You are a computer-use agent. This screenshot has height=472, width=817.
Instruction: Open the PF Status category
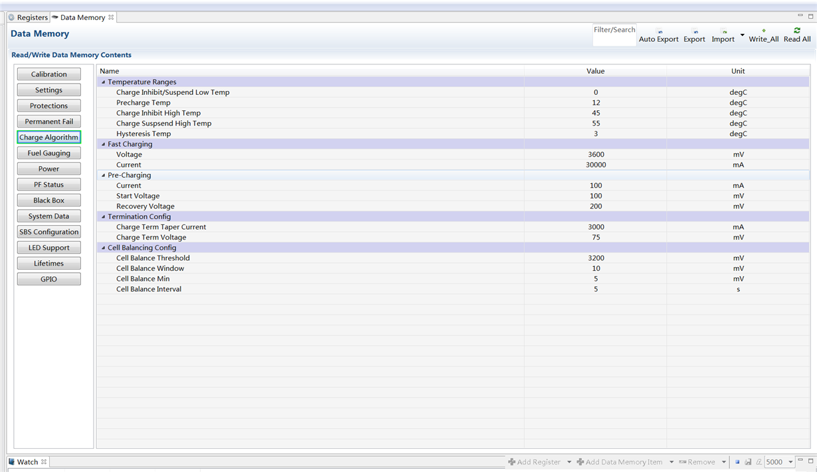49,185
